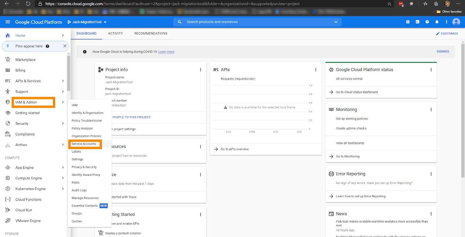Image resolution: width=465 pixels, height=237 pixels.
Task: Expand the Home submenu chevron
Action: (63, 35)
